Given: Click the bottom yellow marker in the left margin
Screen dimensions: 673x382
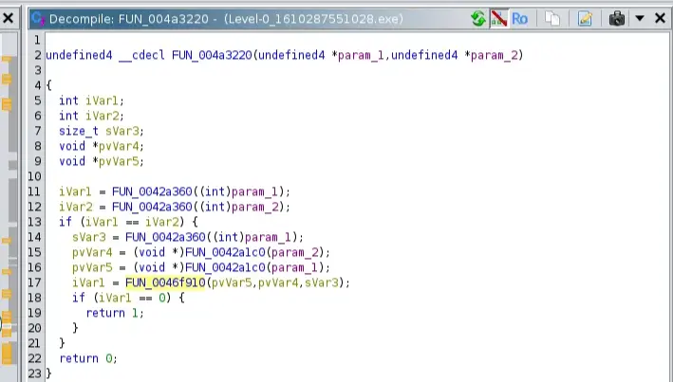Looking at the screenshot, I should pyautogui.click(x=7, y=354).
